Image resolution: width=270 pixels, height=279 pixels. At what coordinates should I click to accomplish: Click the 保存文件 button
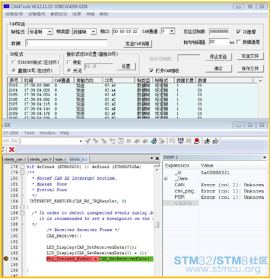click(x=250, y=68)
